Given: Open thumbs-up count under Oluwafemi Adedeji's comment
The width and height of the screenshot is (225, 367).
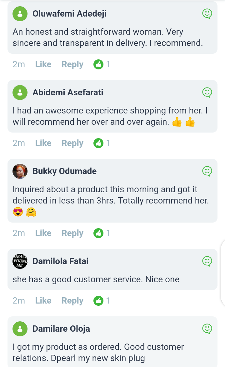Looking at the screenshot, I should 102,64.
